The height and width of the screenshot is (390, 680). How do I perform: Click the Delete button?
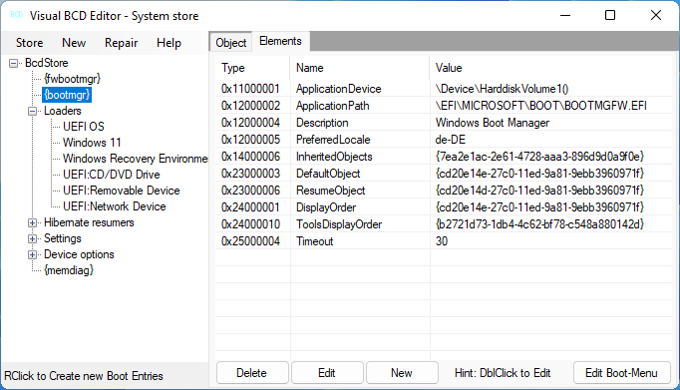point(252,373)
